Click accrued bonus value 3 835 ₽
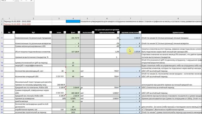202x114 pixels. click(130, 37)
